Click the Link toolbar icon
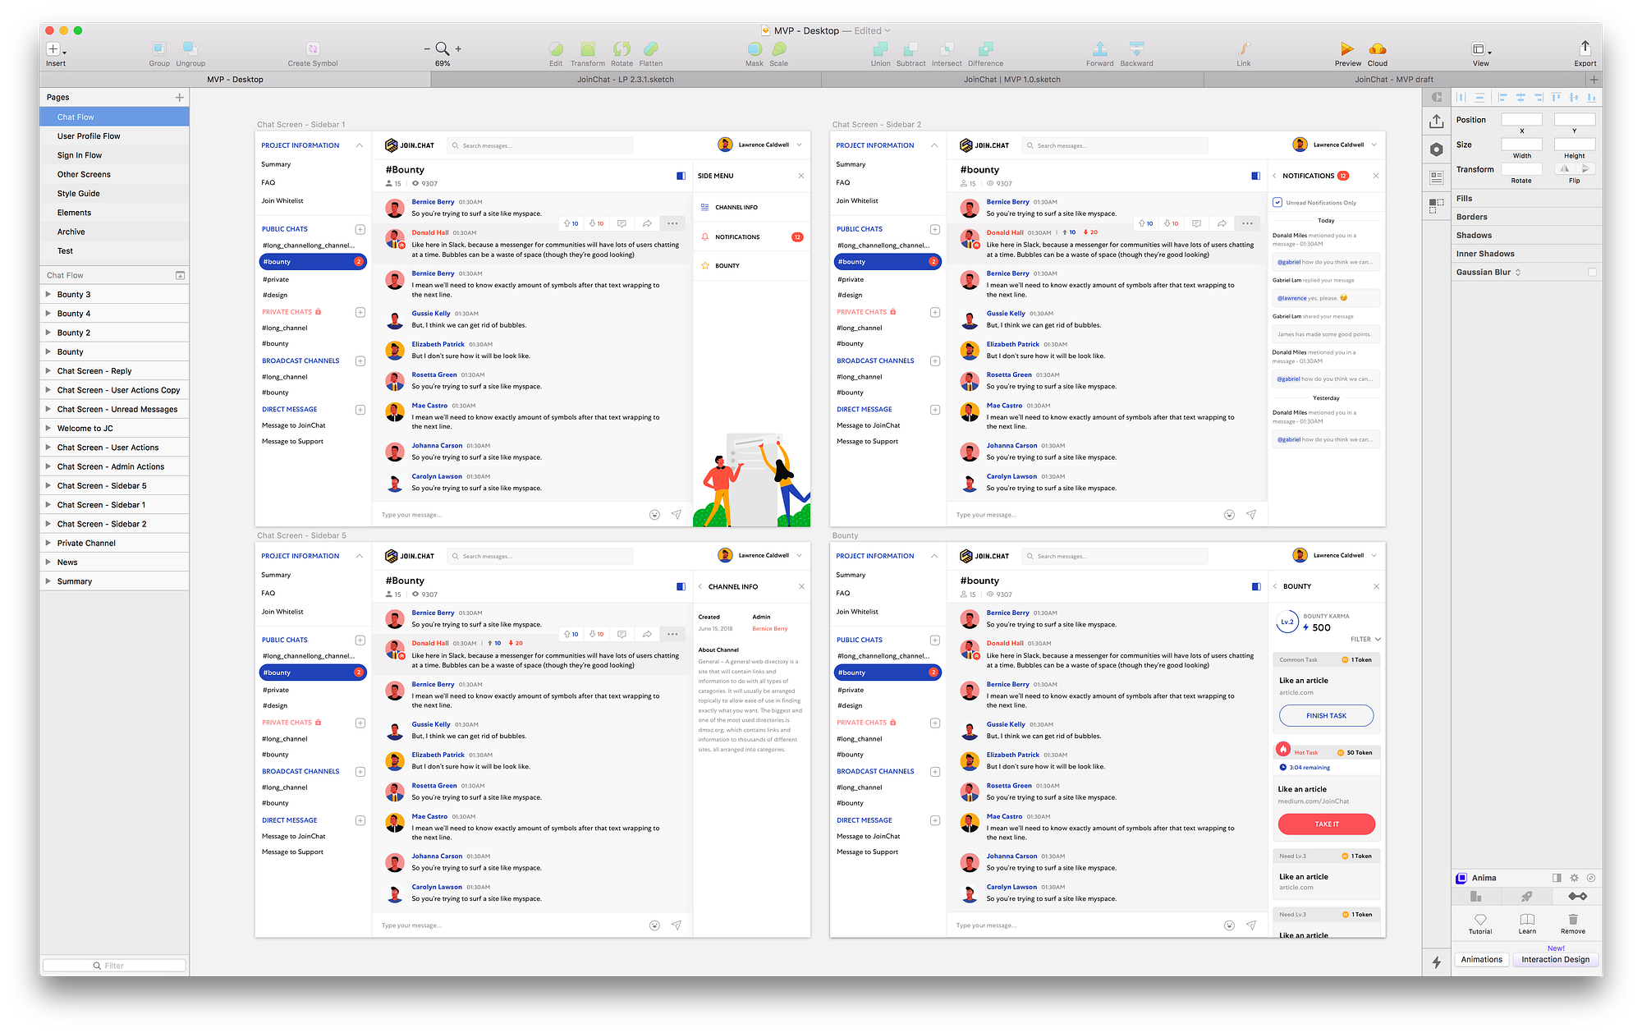This screenshot has width=1642, height=1033. click(x=1244, y=49)
